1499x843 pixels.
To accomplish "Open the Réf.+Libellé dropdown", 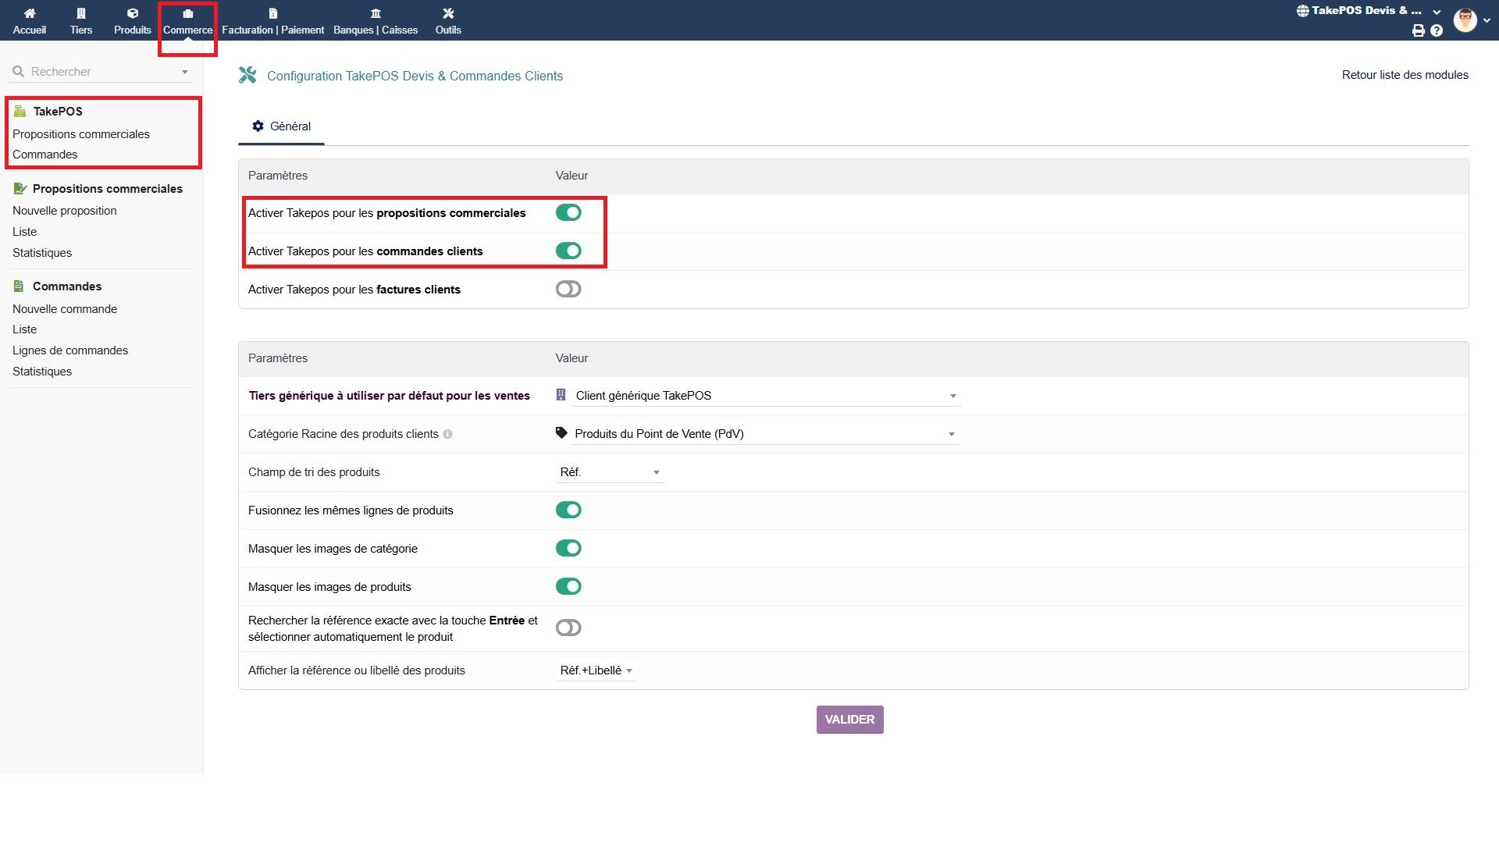I will [x=596, y=670].
